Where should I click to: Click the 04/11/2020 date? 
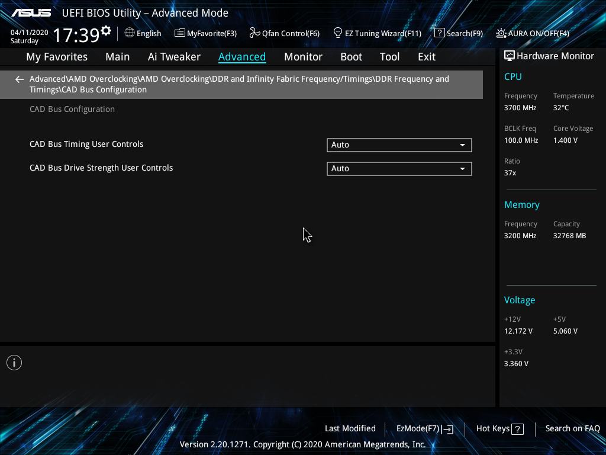(x=30, y=33)
